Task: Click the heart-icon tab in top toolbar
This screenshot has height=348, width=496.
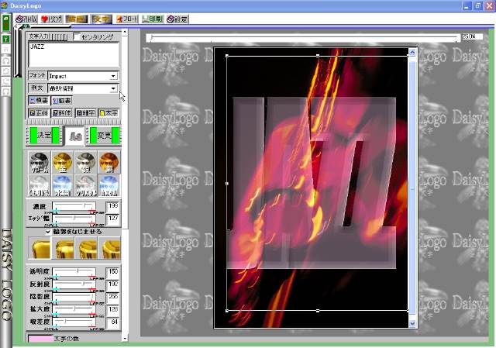Action: 52,19
